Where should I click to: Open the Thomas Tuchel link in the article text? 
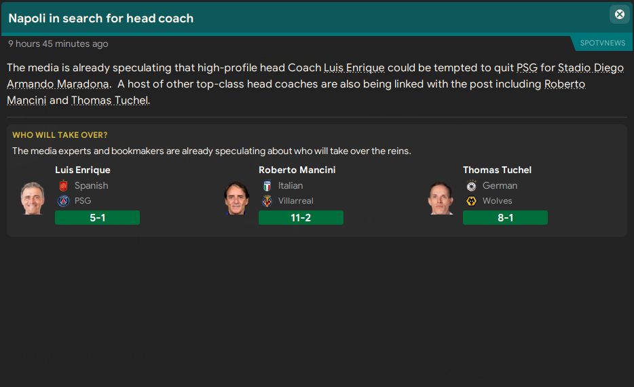pos(109,100)
